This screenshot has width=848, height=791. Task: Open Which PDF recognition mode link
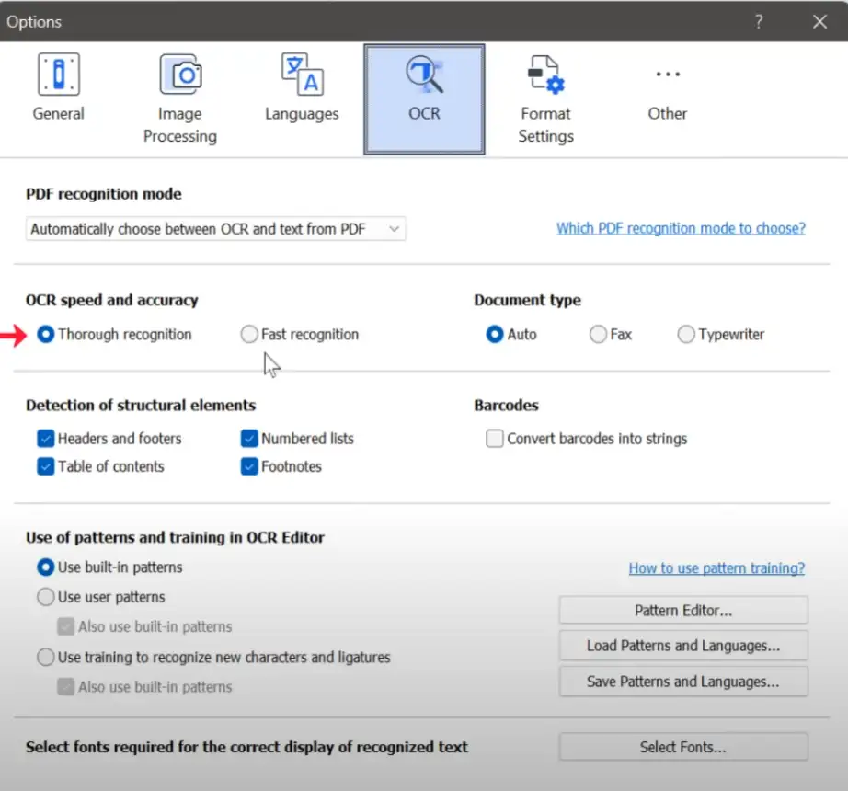681,228
